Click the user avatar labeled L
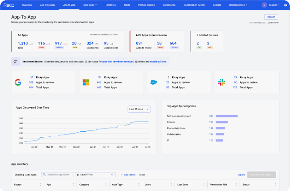Screen dimensions: 290x191 (x=264, y=5)
